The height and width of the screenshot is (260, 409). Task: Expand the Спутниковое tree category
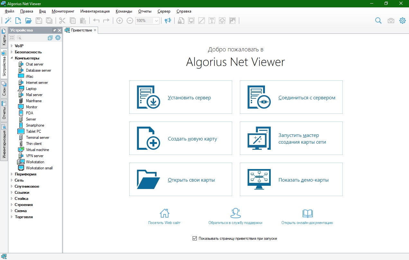(x=12, y=186)
